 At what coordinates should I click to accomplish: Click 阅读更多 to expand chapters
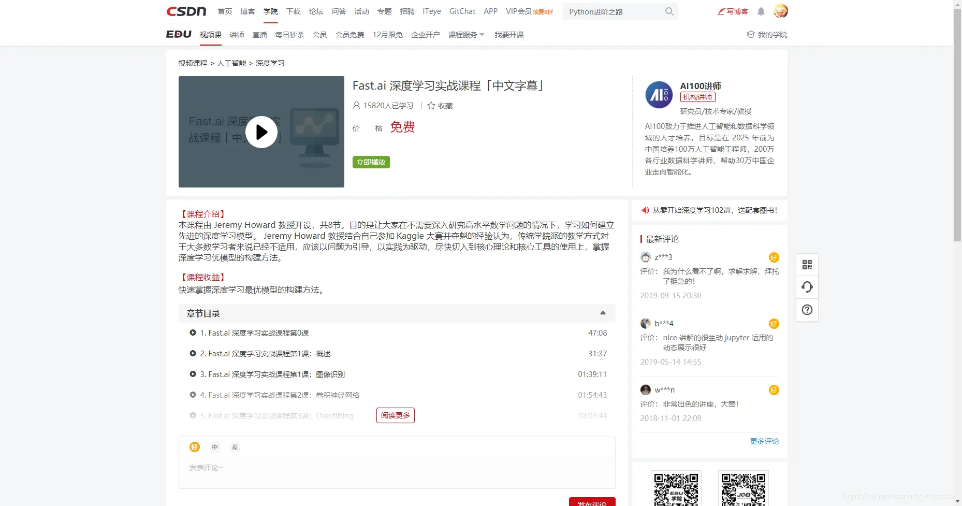point(396,415)
